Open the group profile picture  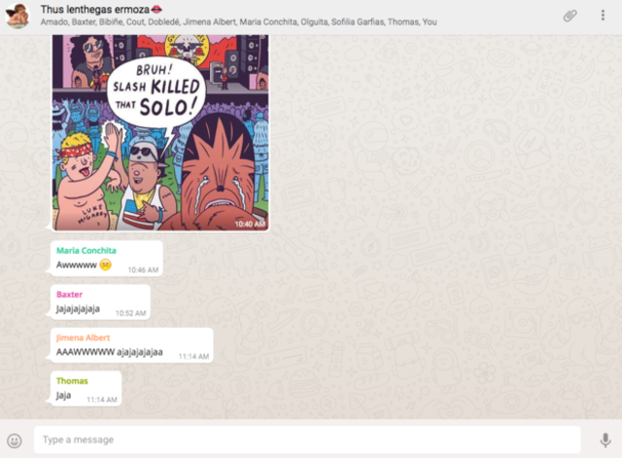point(17,16)
